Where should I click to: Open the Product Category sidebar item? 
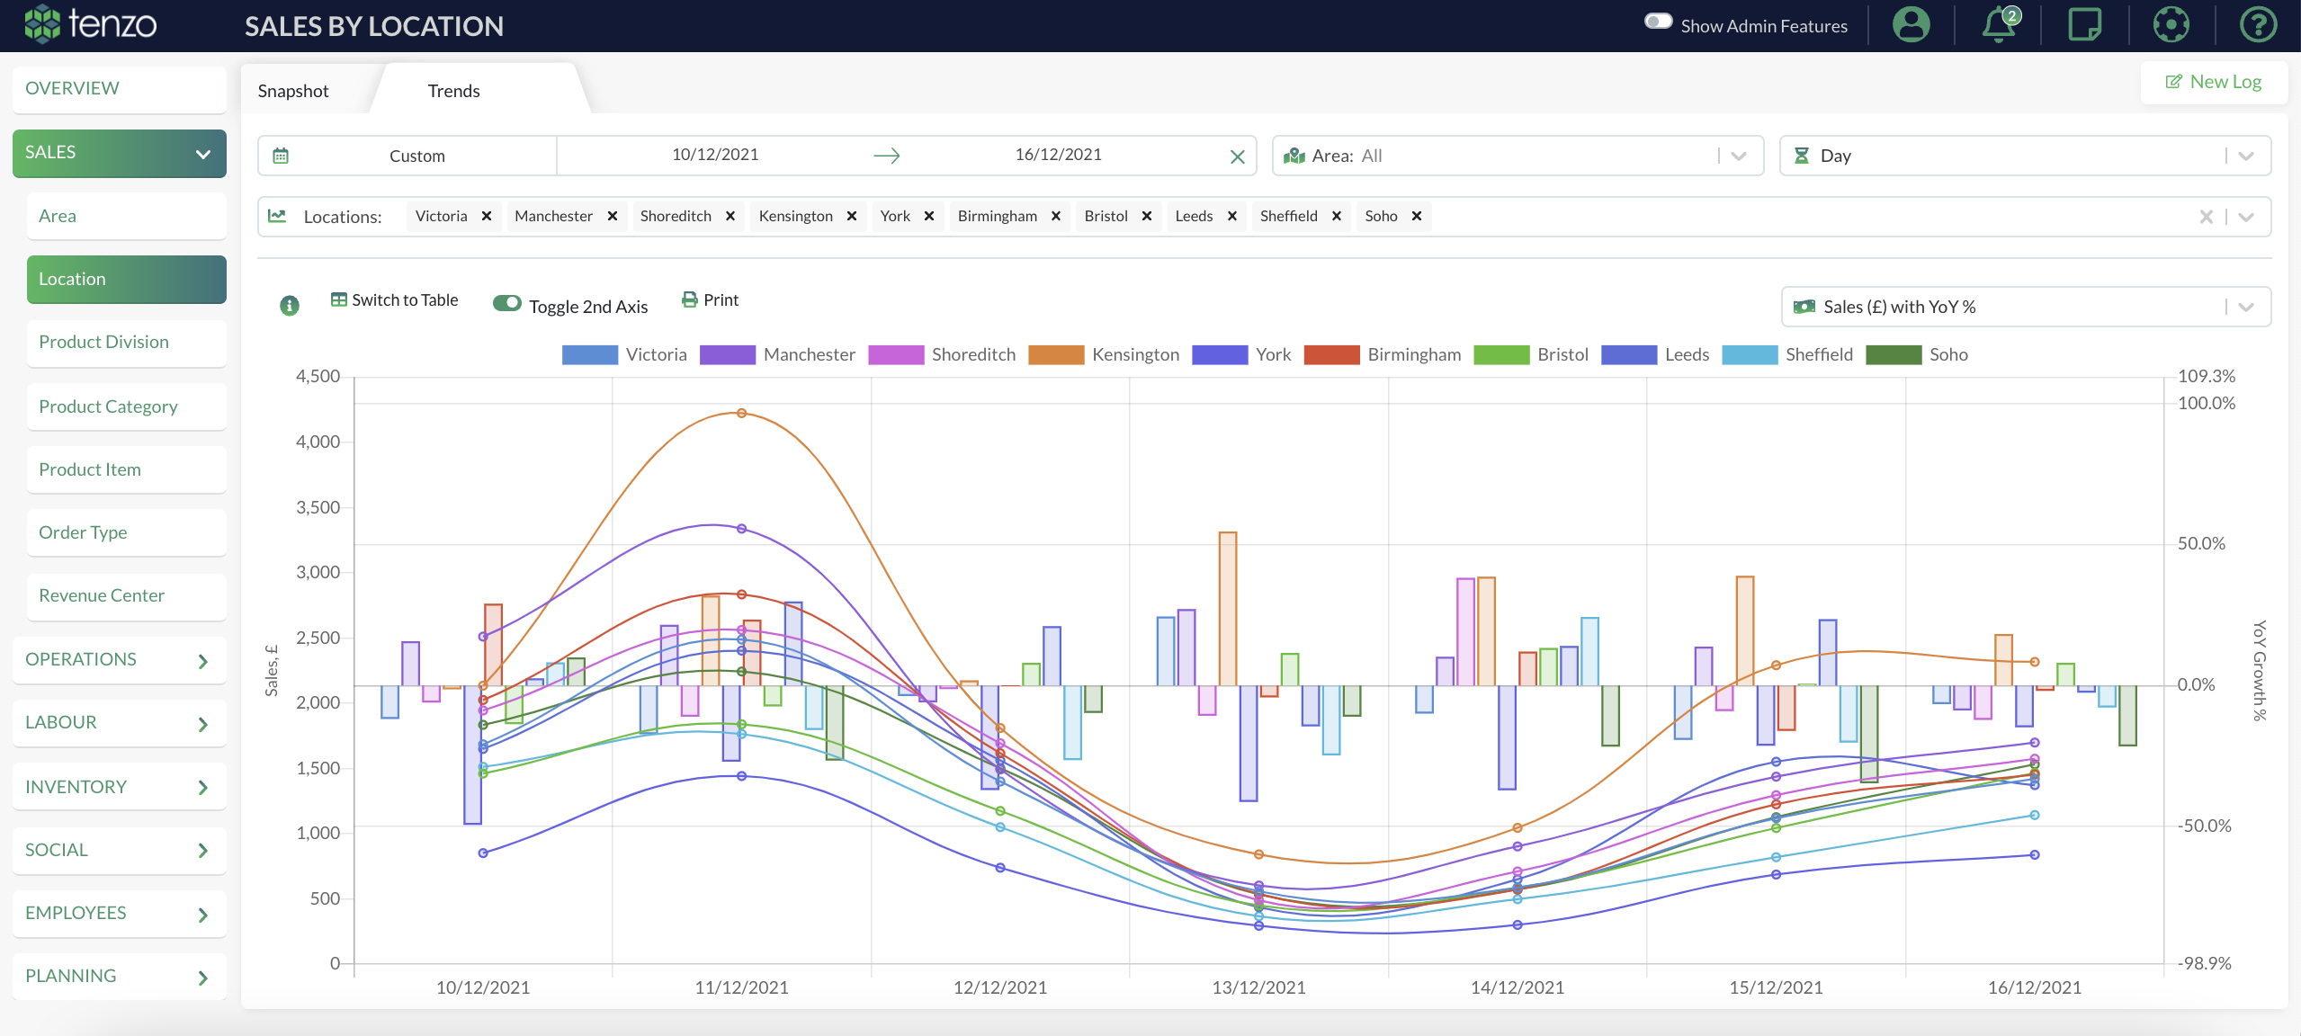[x=108, y=406]
